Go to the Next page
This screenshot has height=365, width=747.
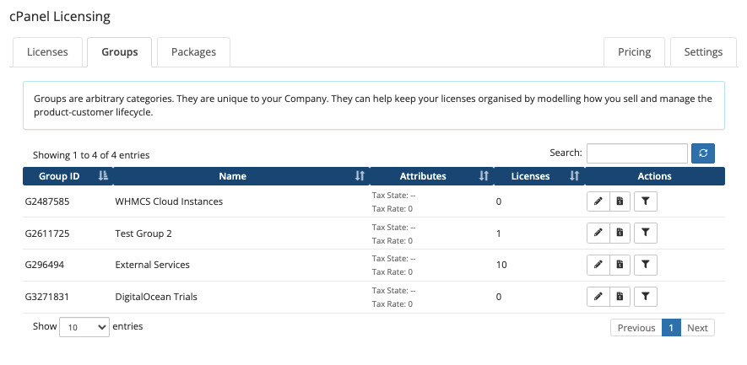[697, 327]
